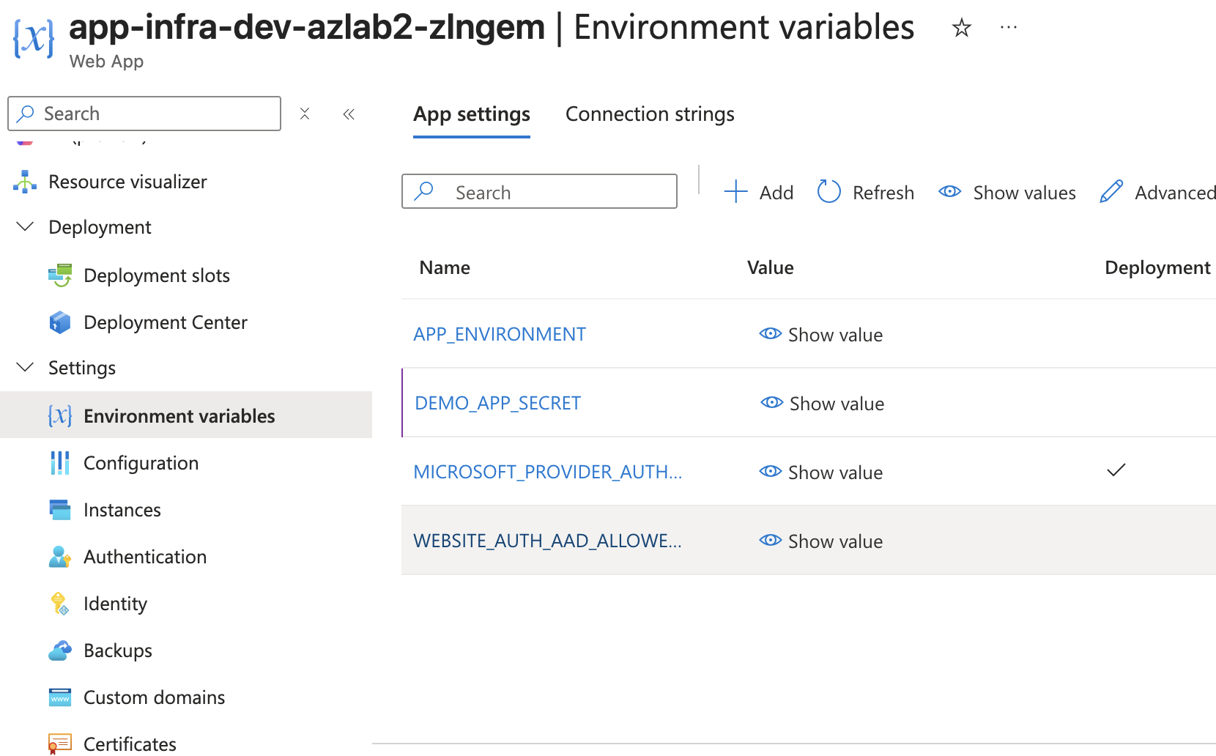This screenshot has width=1216, height=756.
Task: Toggle eye icon for DEMO_APP_SECRET value
Action: [772, 403]
